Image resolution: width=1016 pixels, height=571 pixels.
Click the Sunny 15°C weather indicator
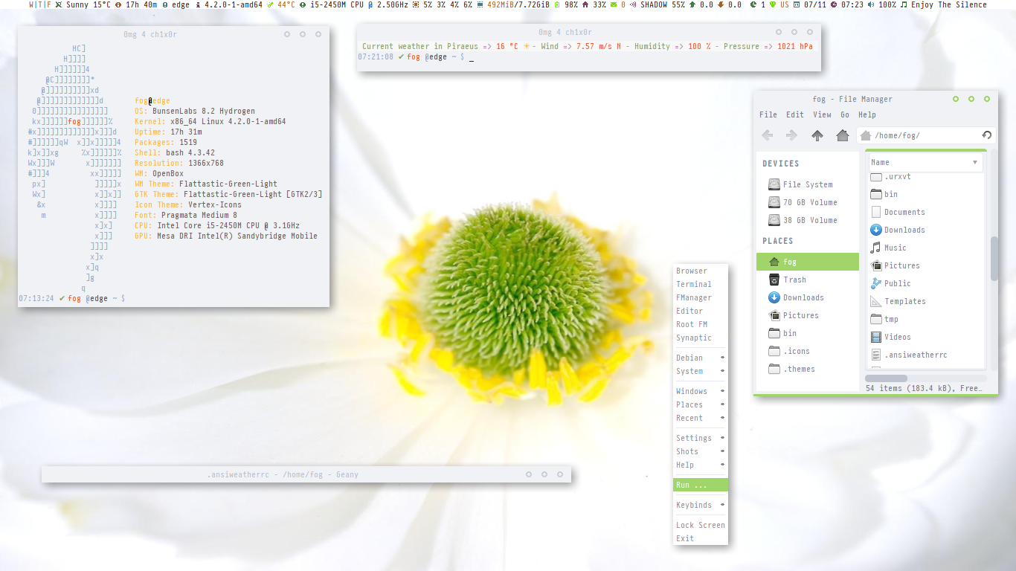click(x=82, y=4)
